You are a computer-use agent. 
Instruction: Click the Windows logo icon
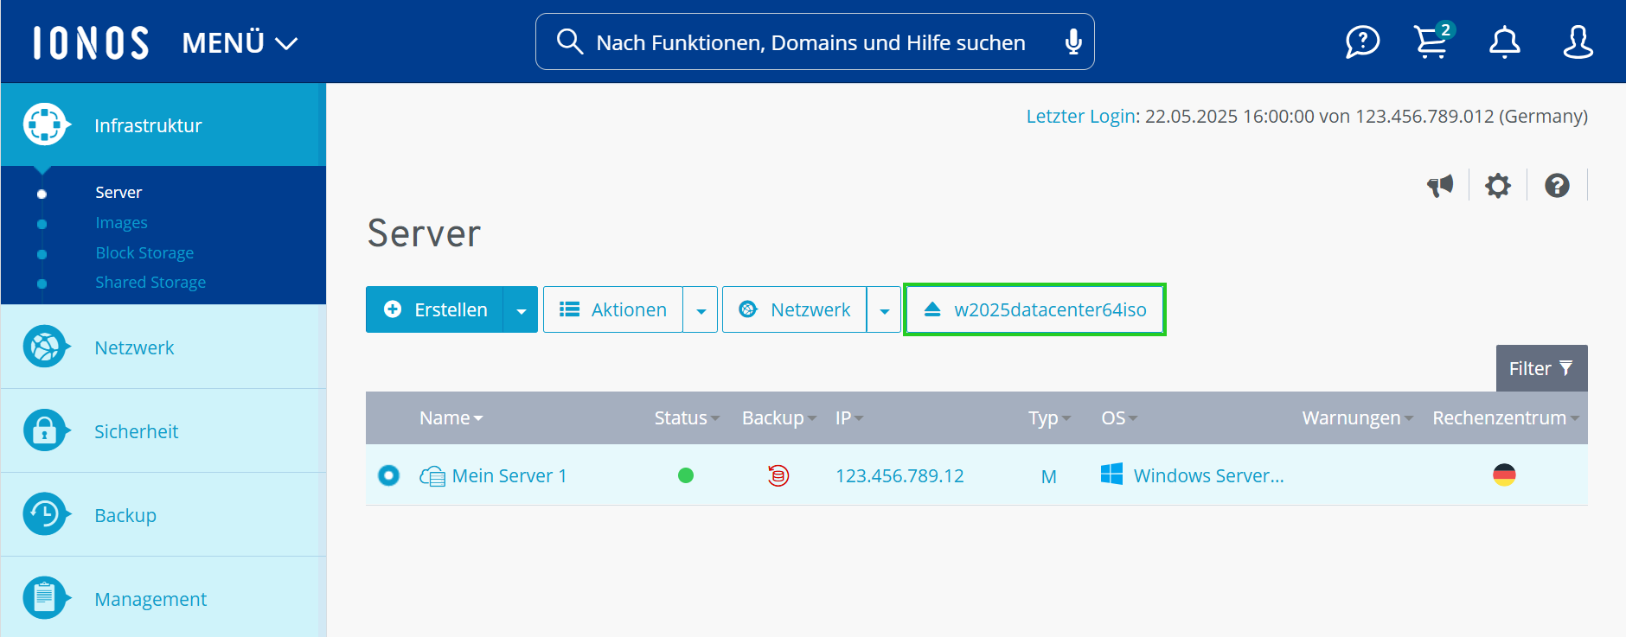pyautogui.click(x=1111, y=474)
